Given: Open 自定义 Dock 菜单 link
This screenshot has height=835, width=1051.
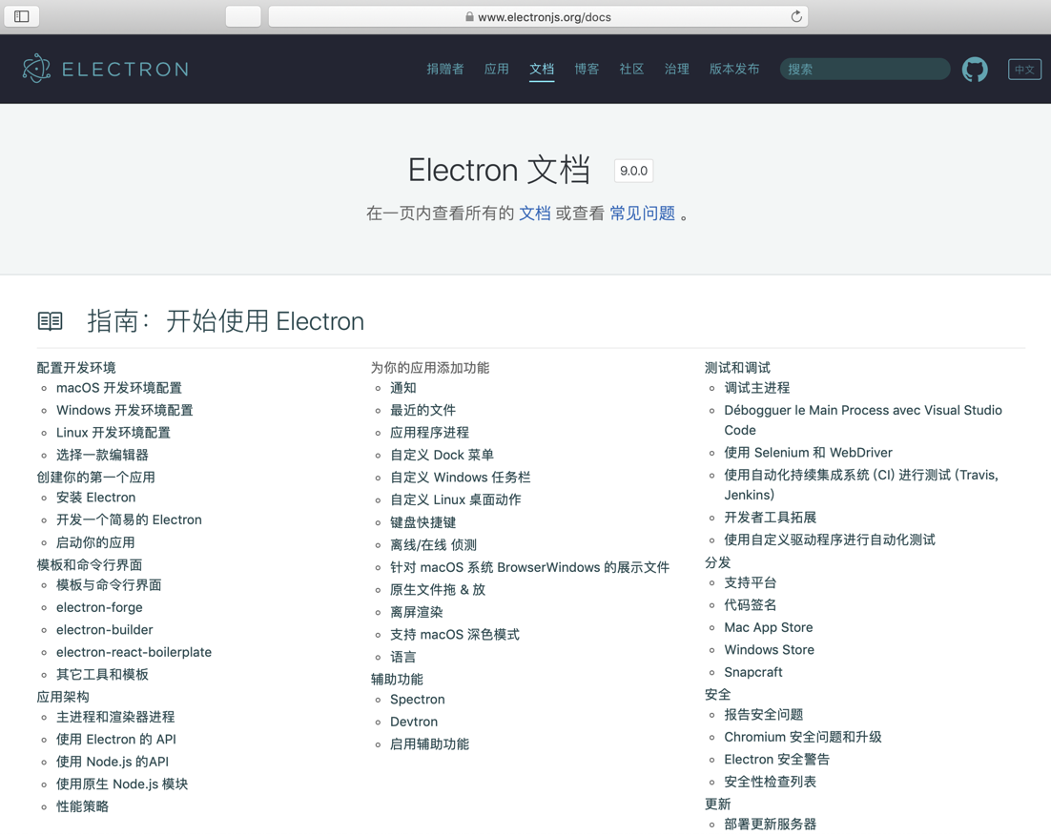Looking at the screenshot, I should click(x=442, y=455).
